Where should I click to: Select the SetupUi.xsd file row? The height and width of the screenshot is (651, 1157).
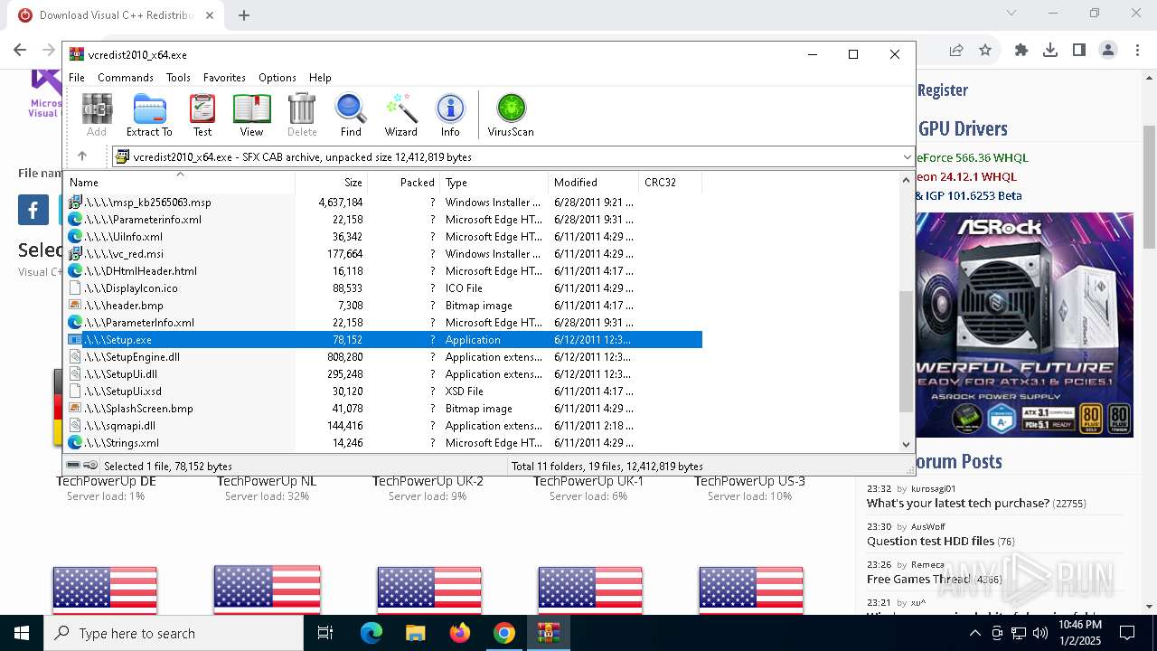(x=384, y=392)
